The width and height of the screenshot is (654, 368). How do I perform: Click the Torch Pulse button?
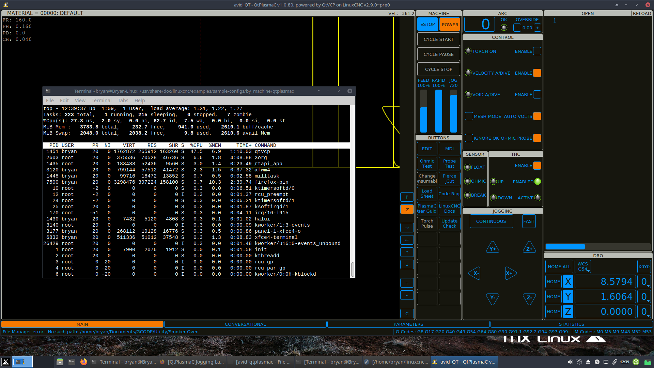click(x=427, y=224)
